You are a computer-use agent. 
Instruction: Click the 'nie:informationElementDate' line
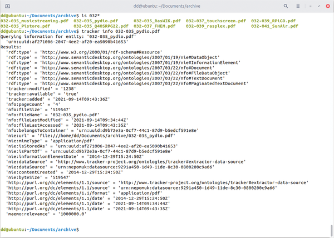tap(75, 157)
